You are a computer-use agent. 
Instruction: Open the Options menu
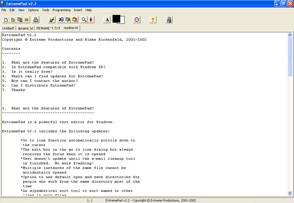pyautogui.click(x=33, y=10)
